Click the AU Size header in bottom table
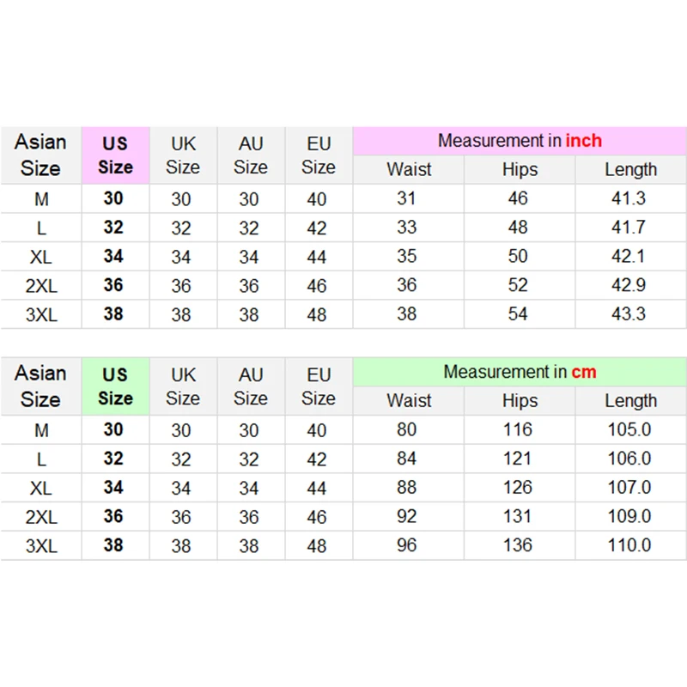This screenshot has height=687, width=687. [x=251, y=386]
